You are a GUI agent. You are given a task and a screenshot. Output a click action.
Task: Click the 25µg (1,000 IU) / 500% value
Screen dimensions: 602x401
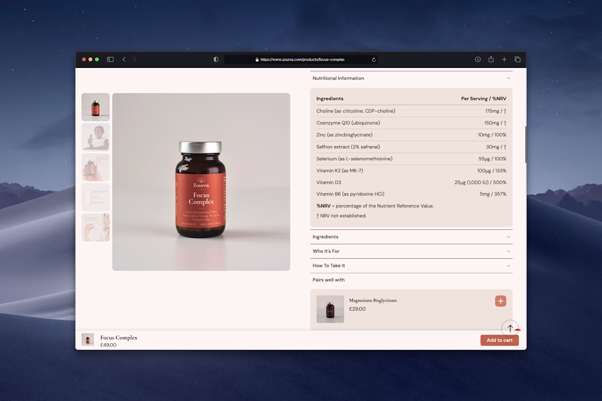click(x=481, y=183)
